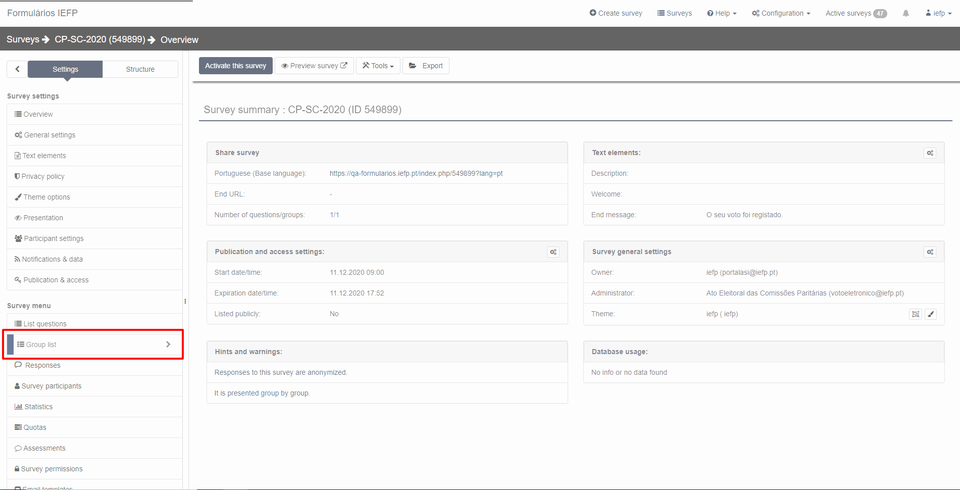This screenshot has width=960, height=490.
Task: Click sidebar resize handle dots
Action: [185, 302]
